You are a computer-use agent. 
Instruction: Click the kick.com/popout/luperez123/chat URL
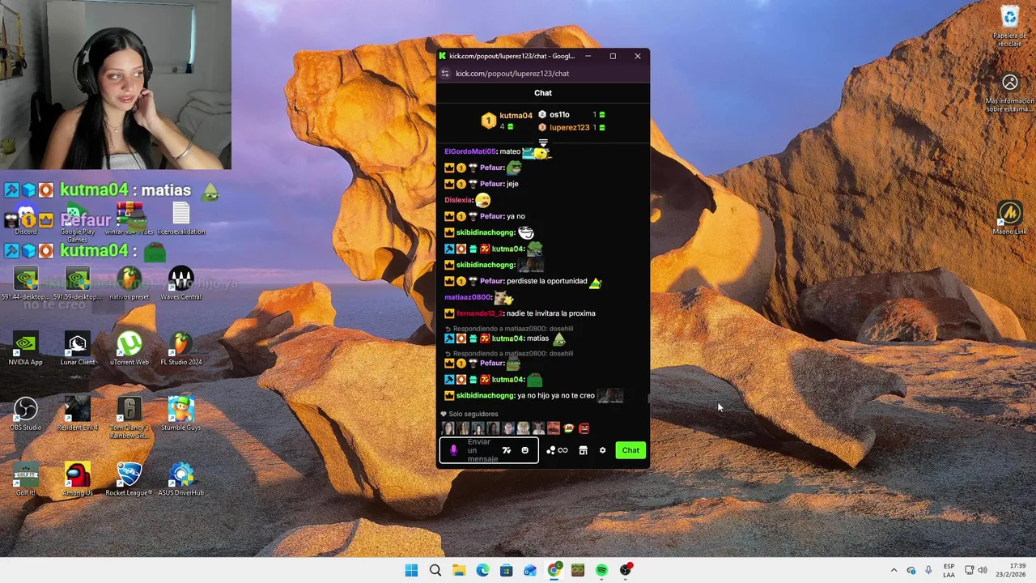pyautogui.click(x=512, y=74)
